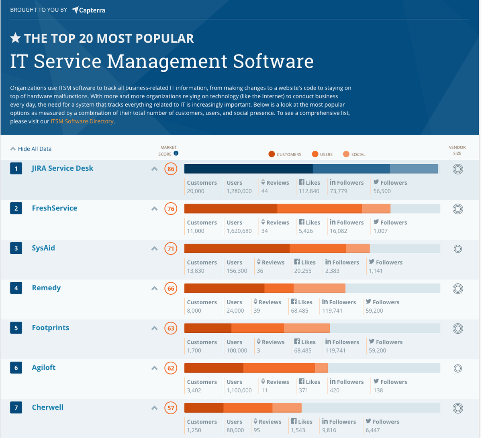The image size is (482, 438).
Task: Click market score 86 badge
Action: tap(171, 169)
